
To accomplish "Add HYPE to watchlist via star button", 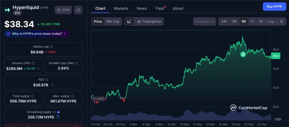I will click(63, 10).
